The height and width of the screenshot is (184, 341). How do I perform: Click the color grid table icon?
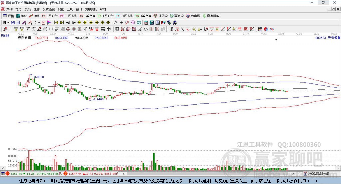click(260, 29)
